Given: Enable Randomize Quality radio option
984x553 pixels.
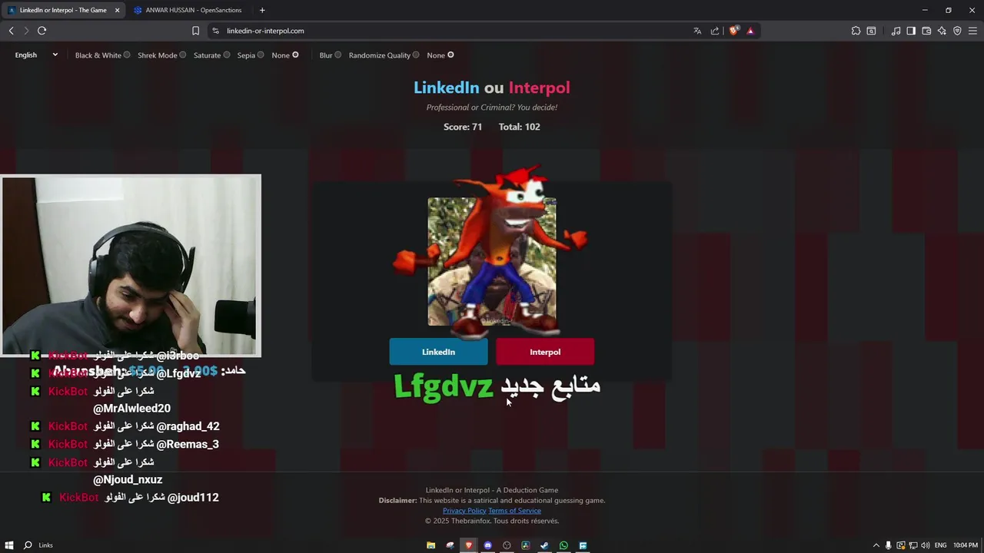Looking at the screenshot, I should pos(416,55).
